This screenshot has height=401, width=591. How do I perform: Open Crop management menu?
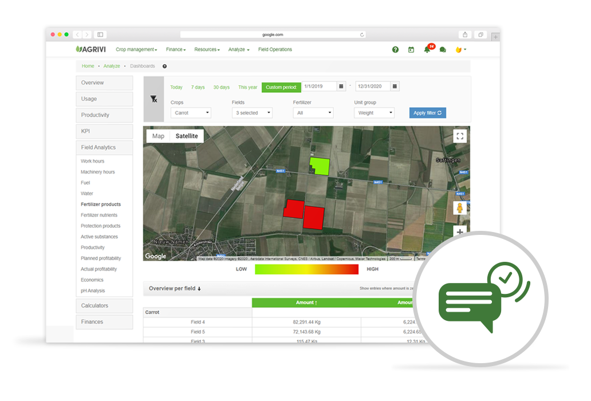[x=136, y=49]
